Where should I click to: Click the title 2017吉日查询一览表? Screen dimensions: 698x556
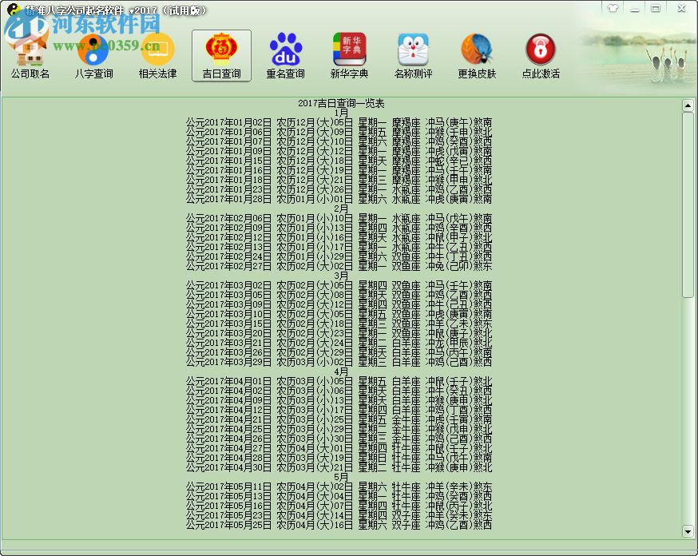point(341,103)
